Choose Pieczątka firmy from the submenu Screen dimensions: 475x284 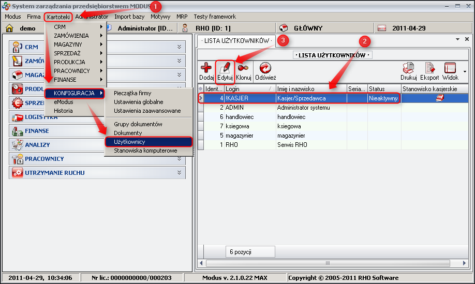[x=149, y=93]
